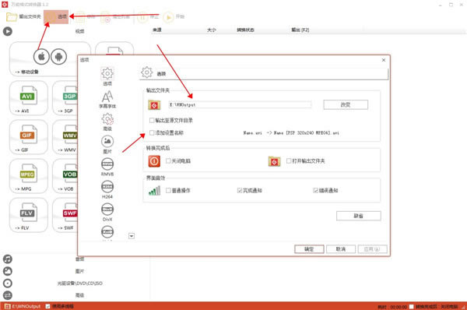Image resolution: width=467 pixels, height=310 pixels.
Task: Click the Apple mobile device icon
Action: [x=41, y=56]
